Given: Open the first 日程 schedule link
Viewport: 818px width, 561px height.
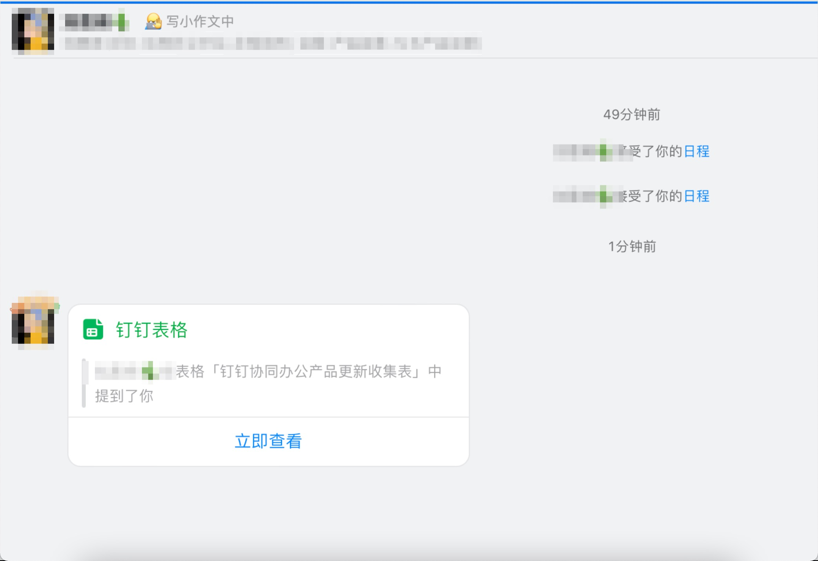Looking at the screenshot, I should (697, 151).
